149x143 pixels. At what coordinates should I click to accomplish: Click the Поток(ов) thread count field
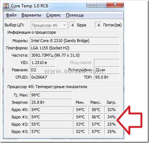tap(99, 25)
